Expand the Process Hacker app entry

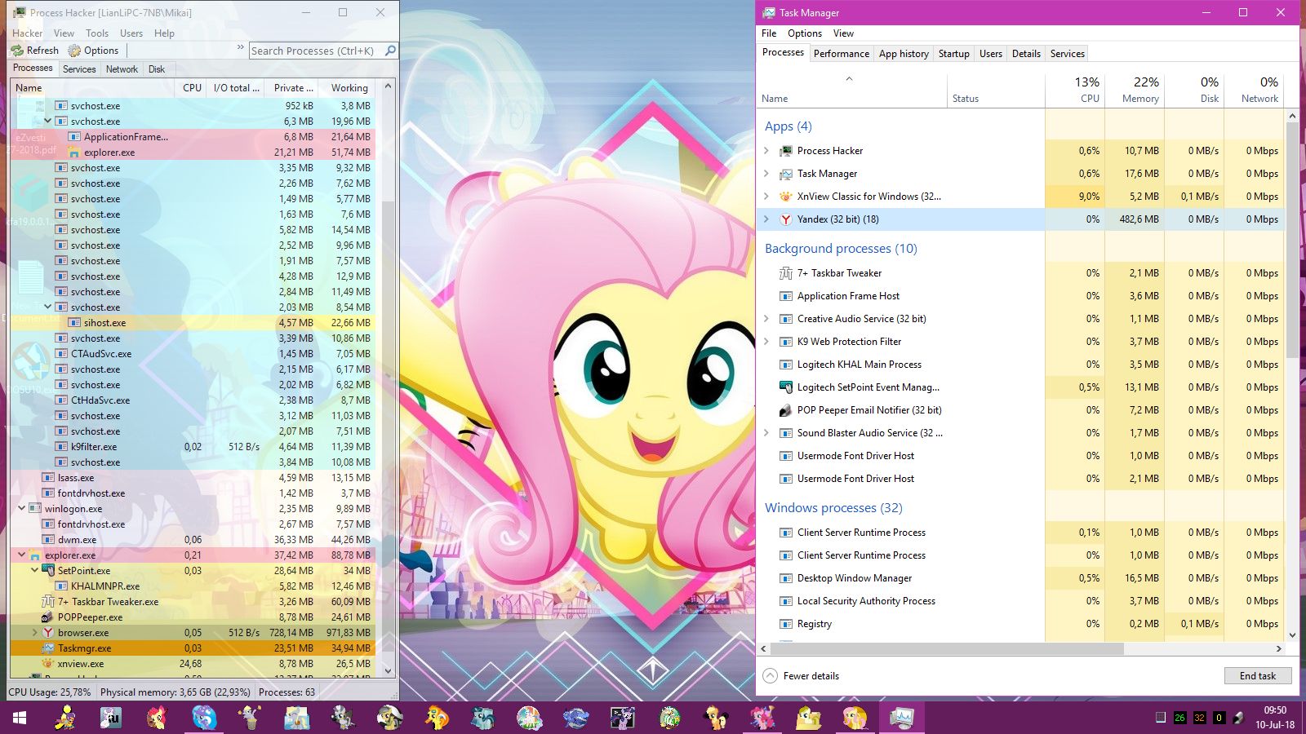pos(766,151)
